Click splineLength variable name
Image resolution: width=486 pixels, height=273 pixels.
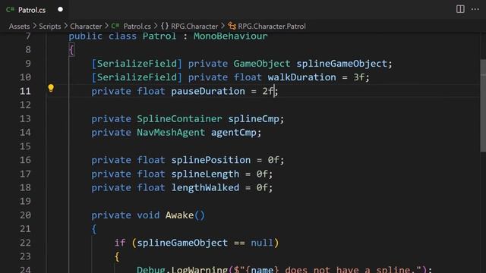[x=205, y=174]
